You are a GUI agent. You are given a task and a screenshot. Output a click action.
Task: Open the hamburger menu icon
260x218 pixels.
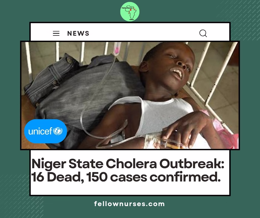pos(56,33)
